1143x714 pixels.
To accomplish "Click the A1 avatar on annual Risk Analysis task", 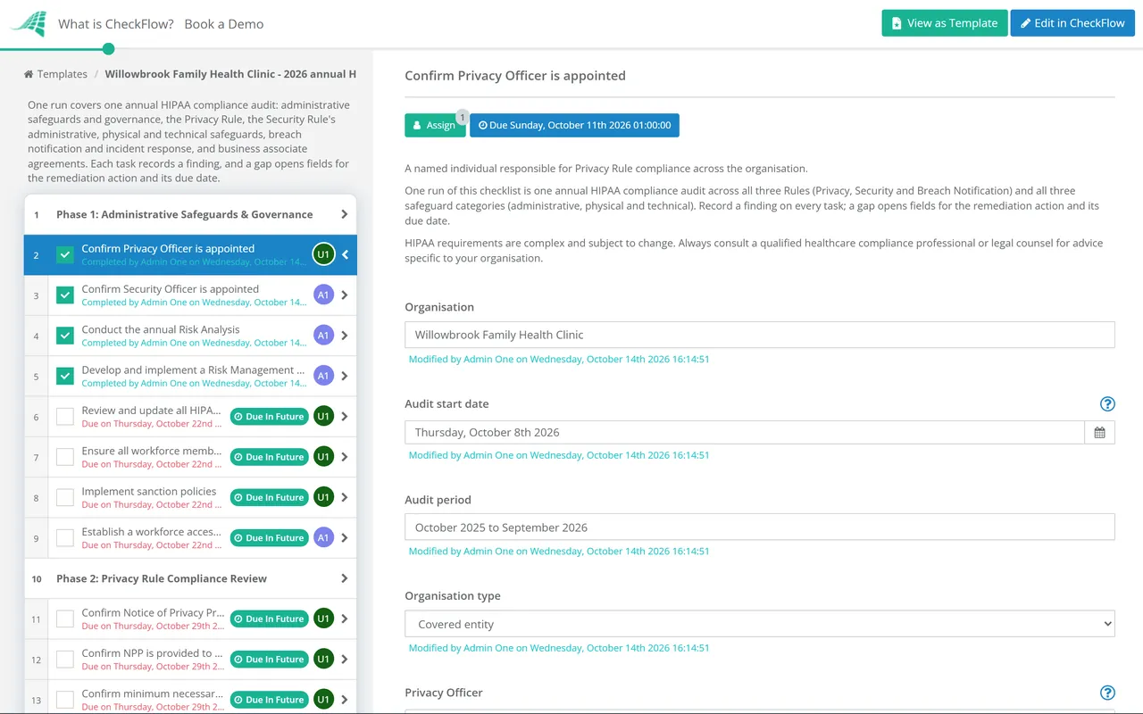I will (x=323, y=336).
